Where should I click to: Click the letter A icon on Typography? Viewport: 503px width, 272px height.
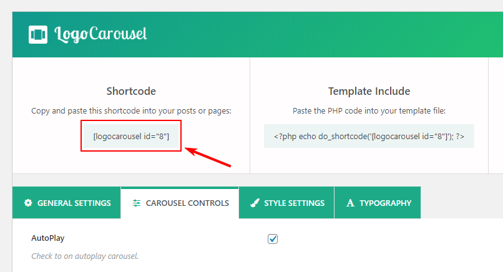tap(350, 203)
